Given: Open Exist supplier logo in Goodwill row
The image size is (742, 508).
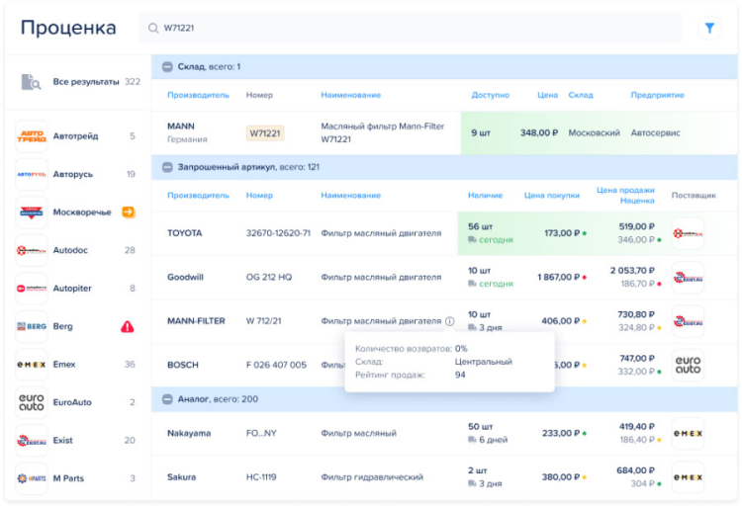Looking at the screenshot, I should pos(688,278).
